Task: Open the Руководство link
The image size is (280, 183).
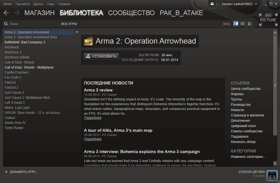Action: point(241,105)
